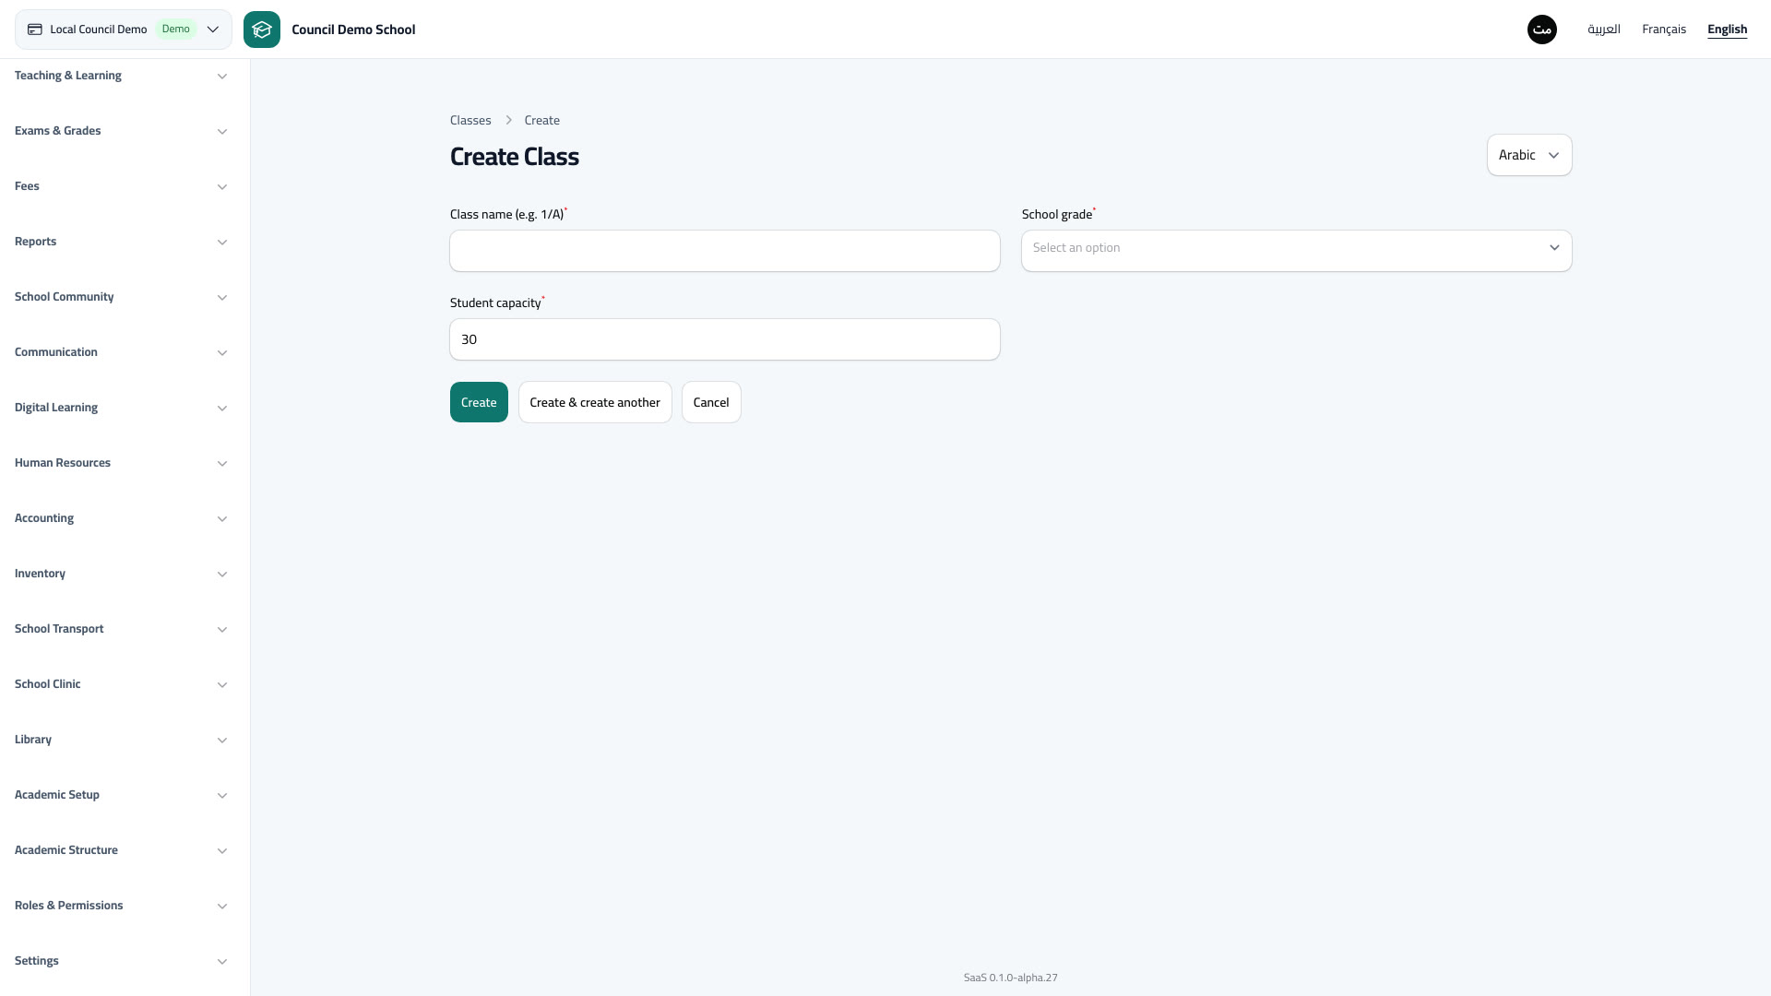Switch the interface language to Français
Screen dimensions: 1771x996
click(1664, 30)
